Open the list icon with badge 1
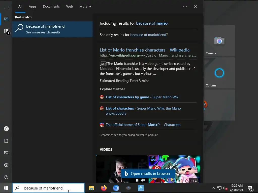 [6, 31]
